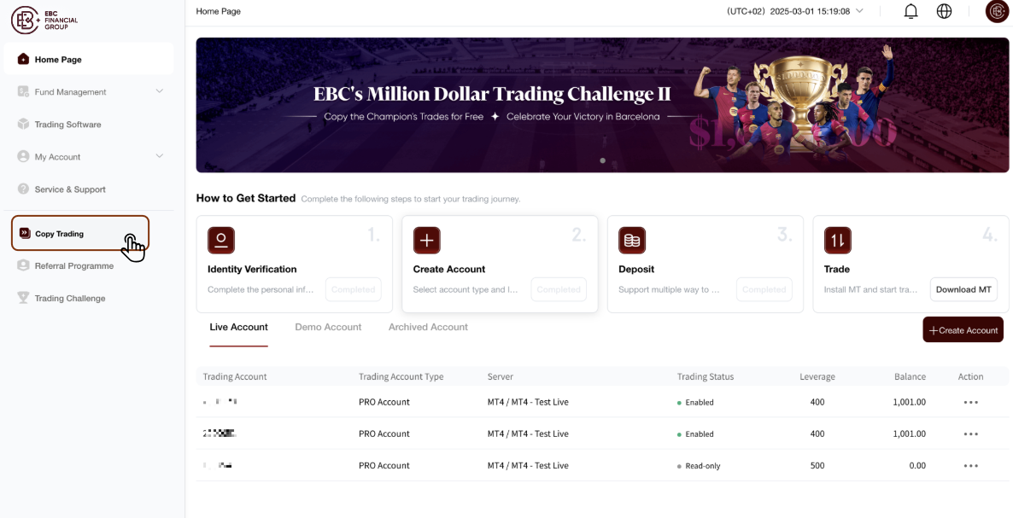Click the Million Dollar Trading Challenge banner

coord(602,105)
